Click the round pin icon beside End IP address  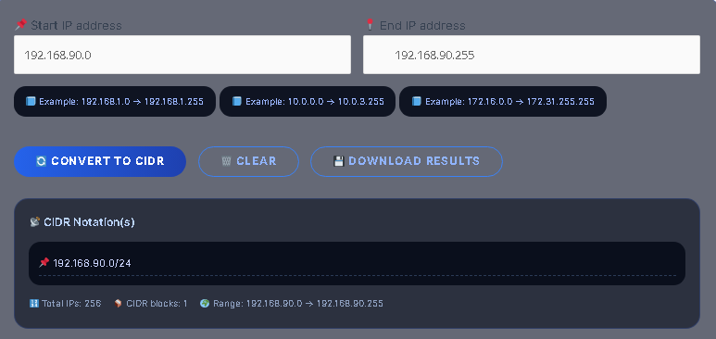(x=370, y=25)
